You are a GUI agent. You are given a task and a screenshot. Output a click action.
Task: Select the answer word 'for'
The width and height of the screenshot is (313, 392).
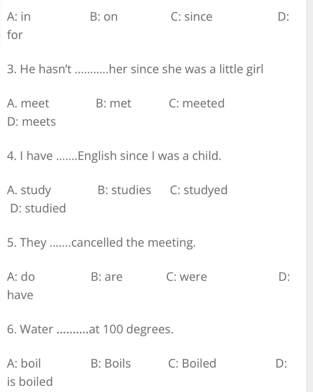15,35
